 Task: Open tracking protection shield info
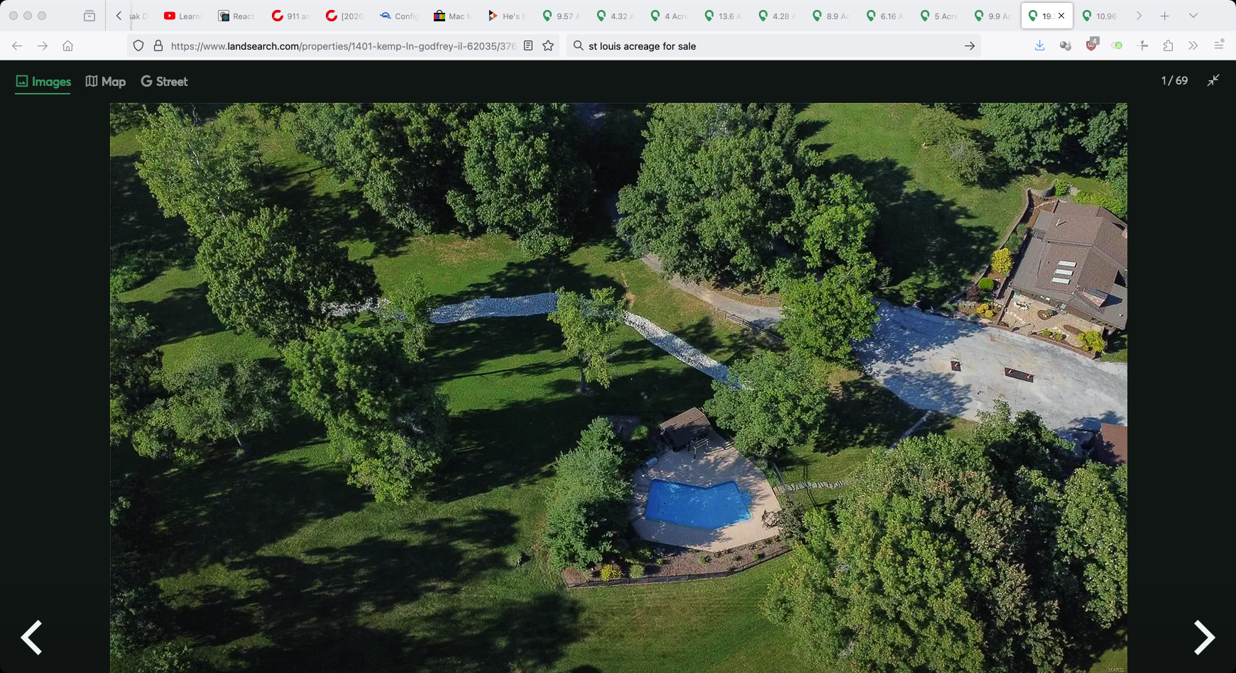click(x=138, y=45)
